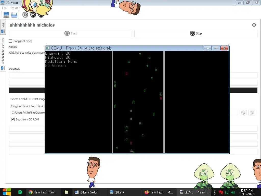Click the Devices section heading
The image size is (261, 196).
click(14, 69)
